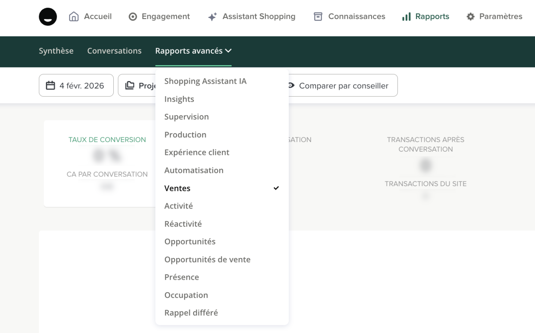Open Accueil via the house icon

[74, 17]
